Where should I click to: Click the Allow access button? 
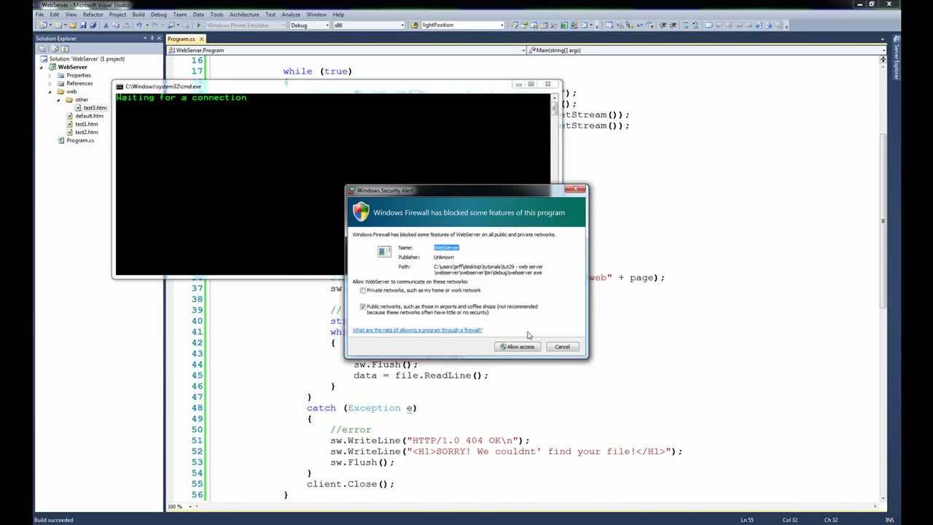coord(518,346)
